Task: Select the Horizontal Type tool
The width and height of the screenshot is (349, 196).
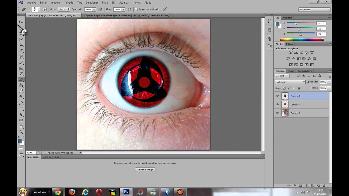Action: 21,109
